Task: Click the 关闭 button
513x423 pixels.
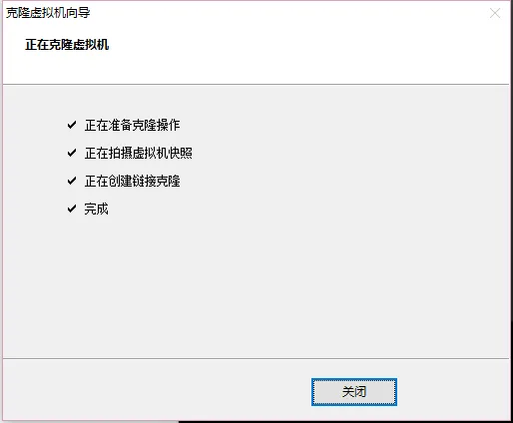Action: coord(354,392)
